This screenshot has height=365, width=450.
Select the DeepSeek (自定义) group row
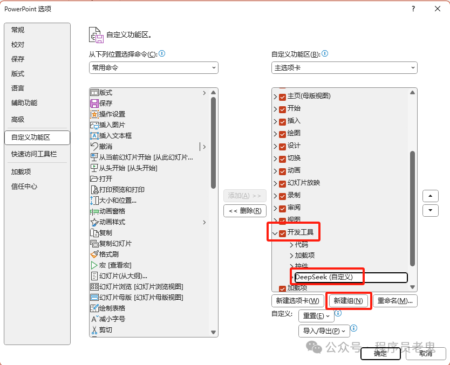[x=351, y=277]
